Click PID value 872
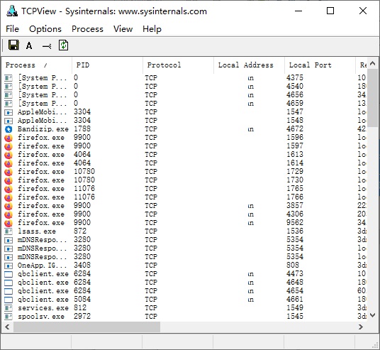Image resolution: width=380 pixels, height=350 pixels. pos(80,231)
